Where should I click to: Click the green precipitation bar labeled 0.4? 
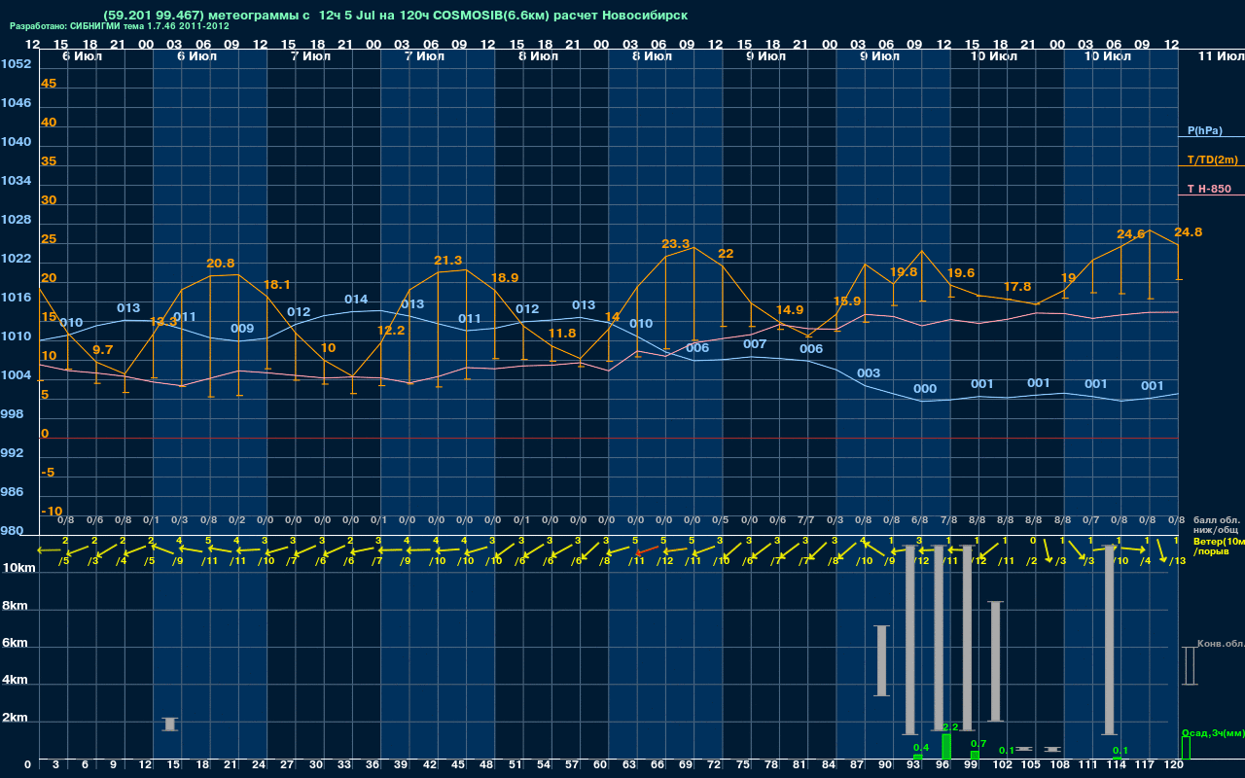pos(917,758)
